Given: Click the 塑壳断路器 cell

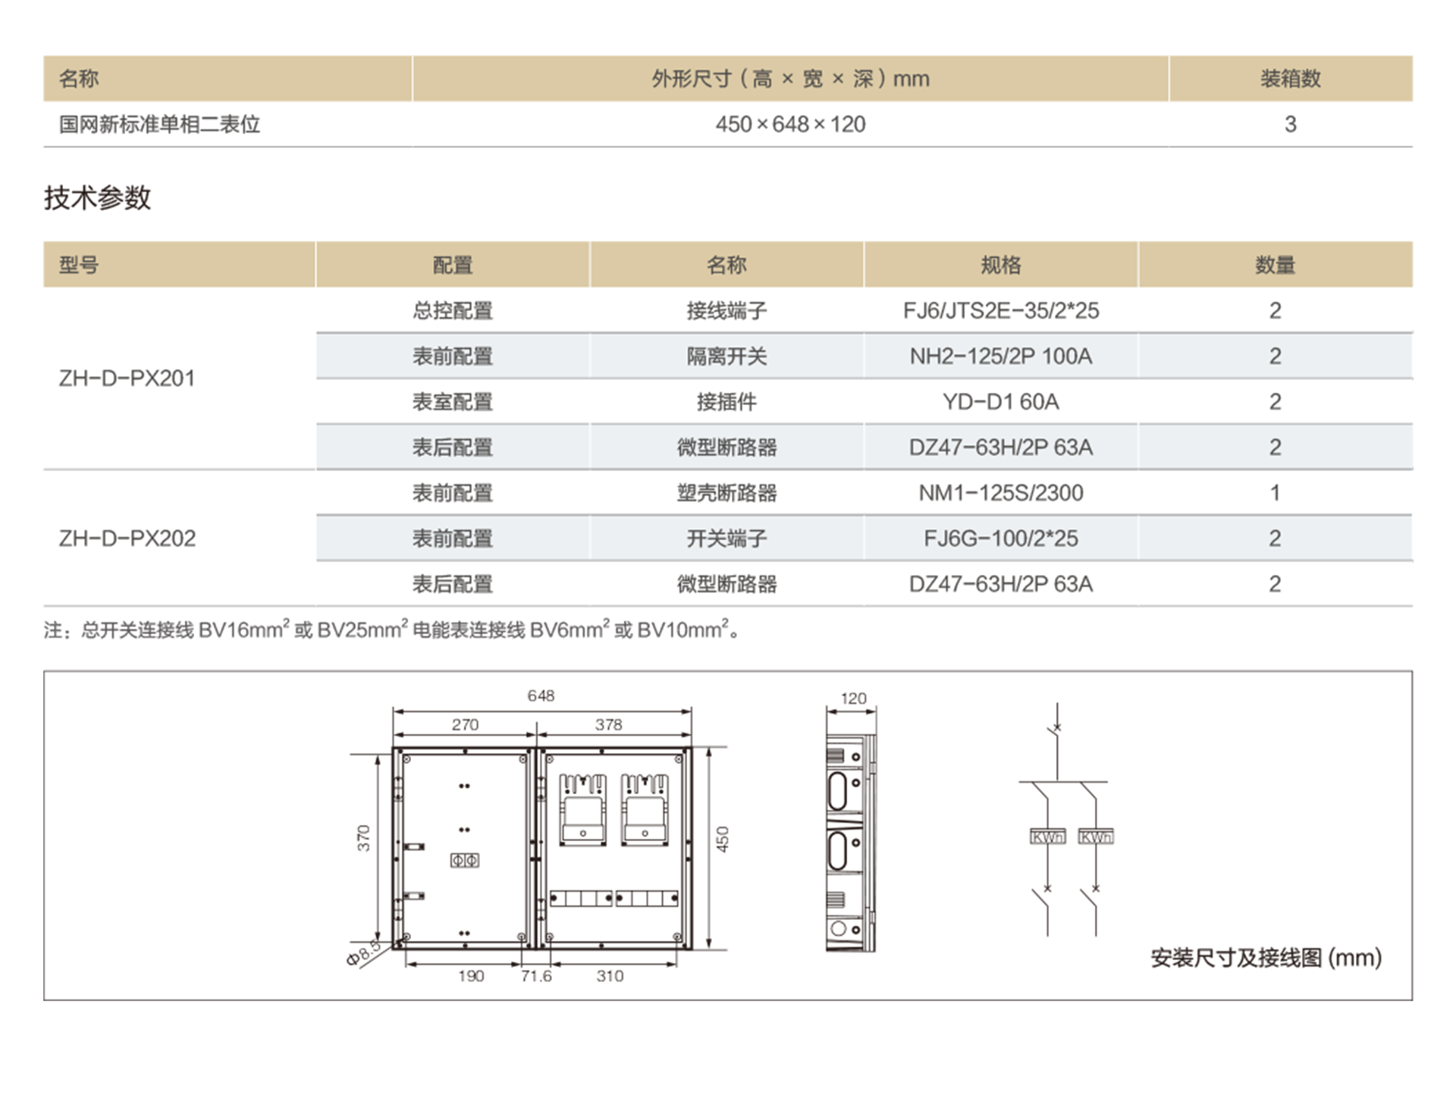Looking at the screenshot, I should [x=726, y=492].
